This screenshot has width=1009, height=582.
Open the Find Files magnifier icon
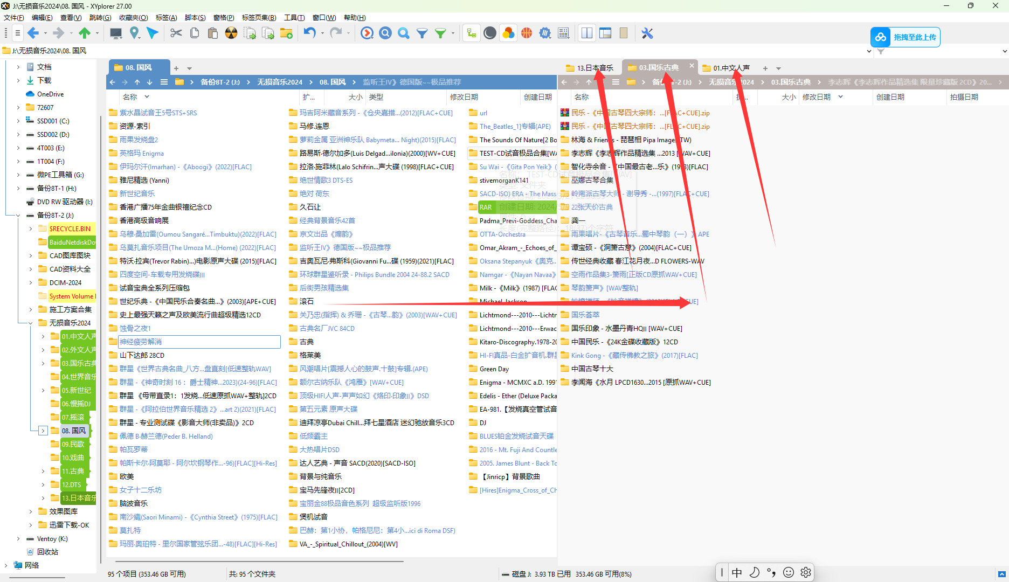403,33
